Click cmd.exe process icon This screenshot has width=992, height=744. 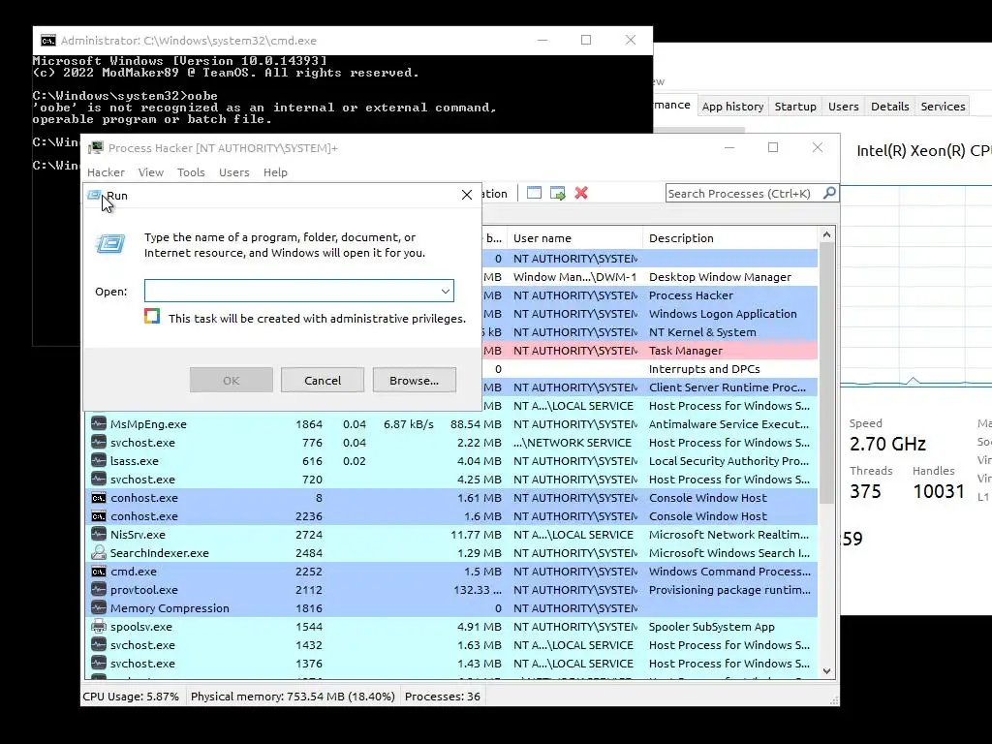(x=98, y=571)
